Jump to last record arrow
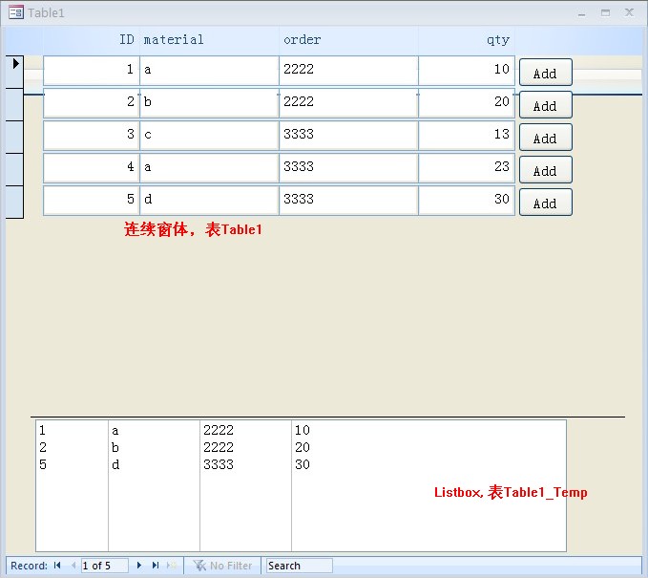648x578 pixels. point(156,566)
